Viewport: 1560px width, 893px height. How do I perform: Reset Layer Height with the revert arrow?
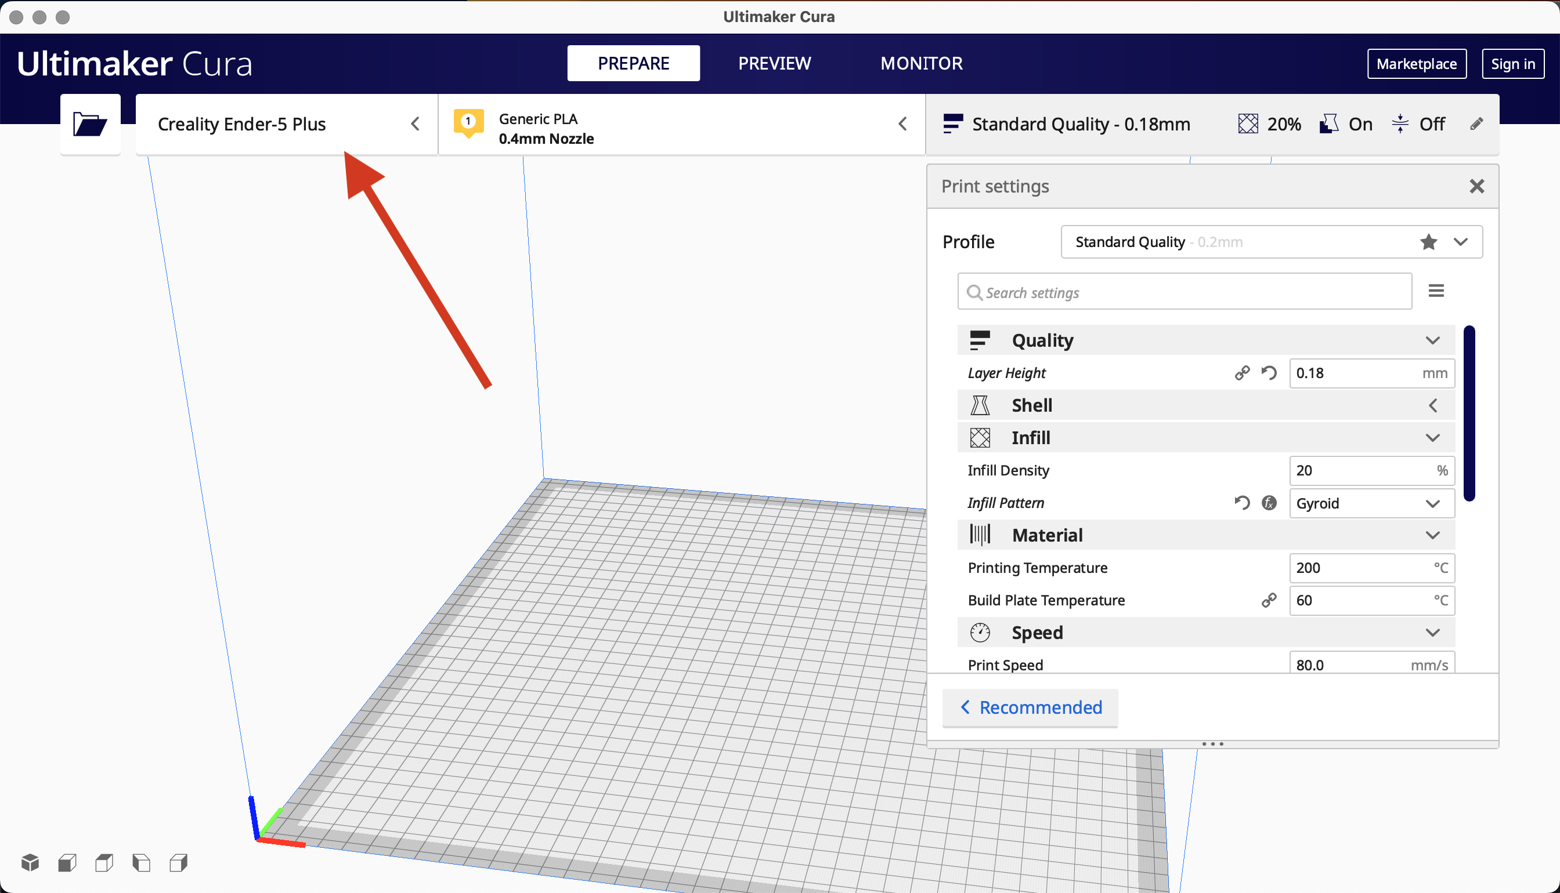point(1269,373)
